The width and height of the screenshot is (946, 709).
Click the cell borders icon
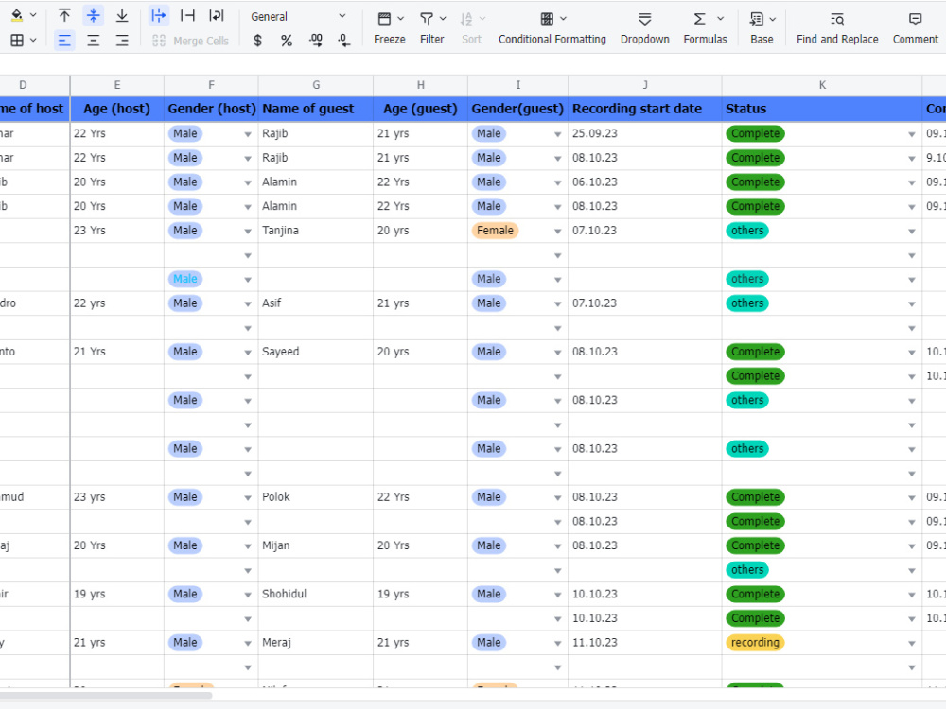[17, 41]
